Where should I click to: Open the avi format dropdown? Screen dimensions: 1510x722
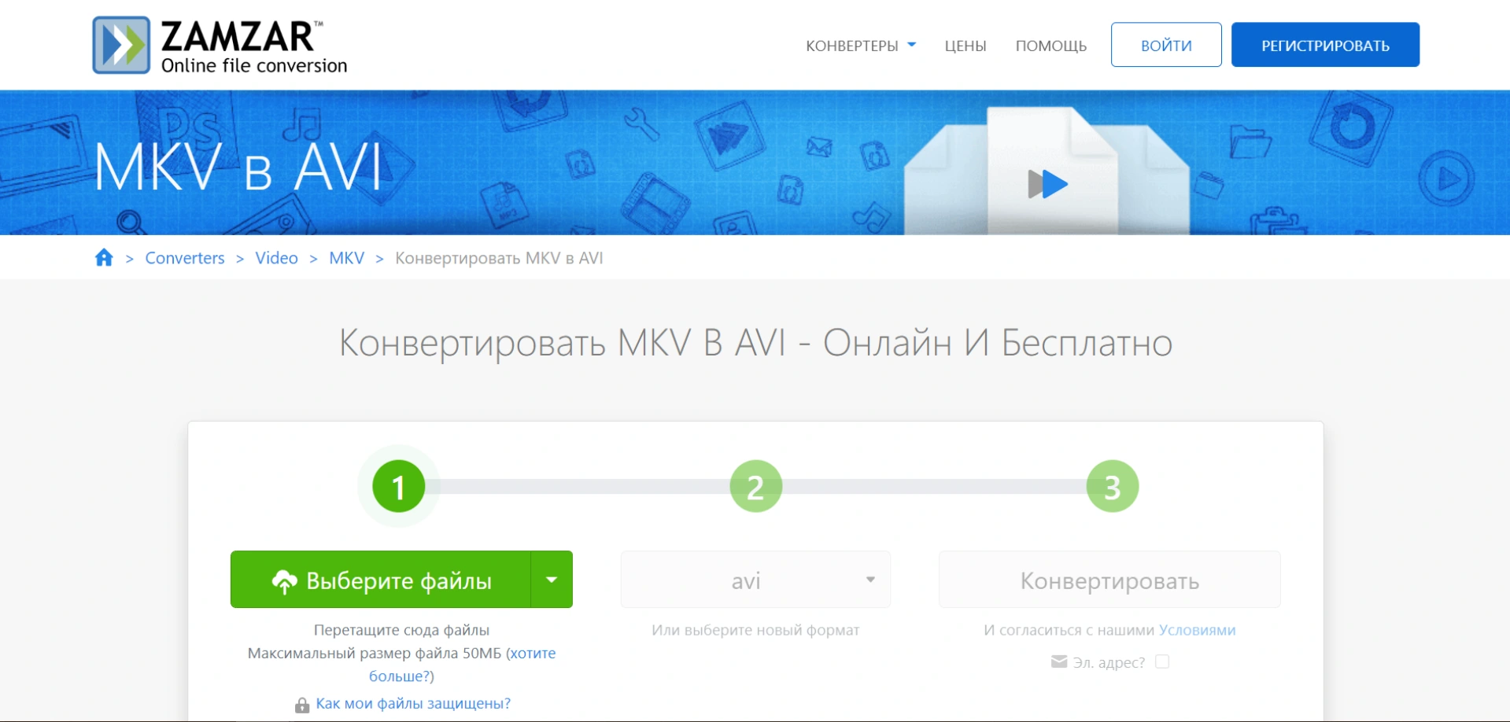[755, 580]
